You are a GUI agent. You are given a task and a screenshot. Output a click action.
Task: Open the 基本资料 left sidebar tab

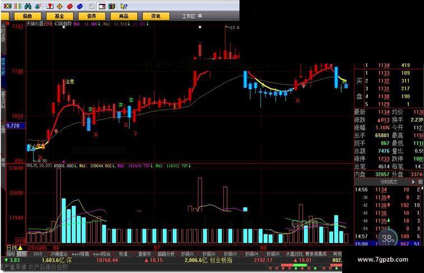pos(3,99)
